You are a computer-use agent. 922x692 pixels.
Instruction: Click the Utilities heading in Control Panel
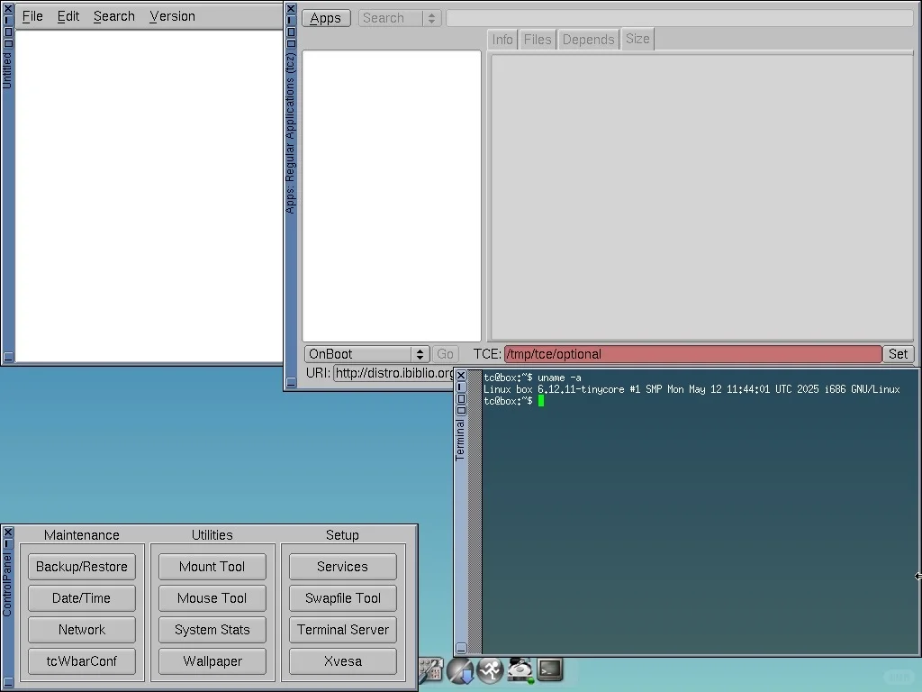click(x=212, y=535)
